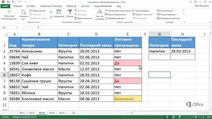Add a new sheet with plus button
Viewport: 212px width, 119px height.
coord(74,113)
